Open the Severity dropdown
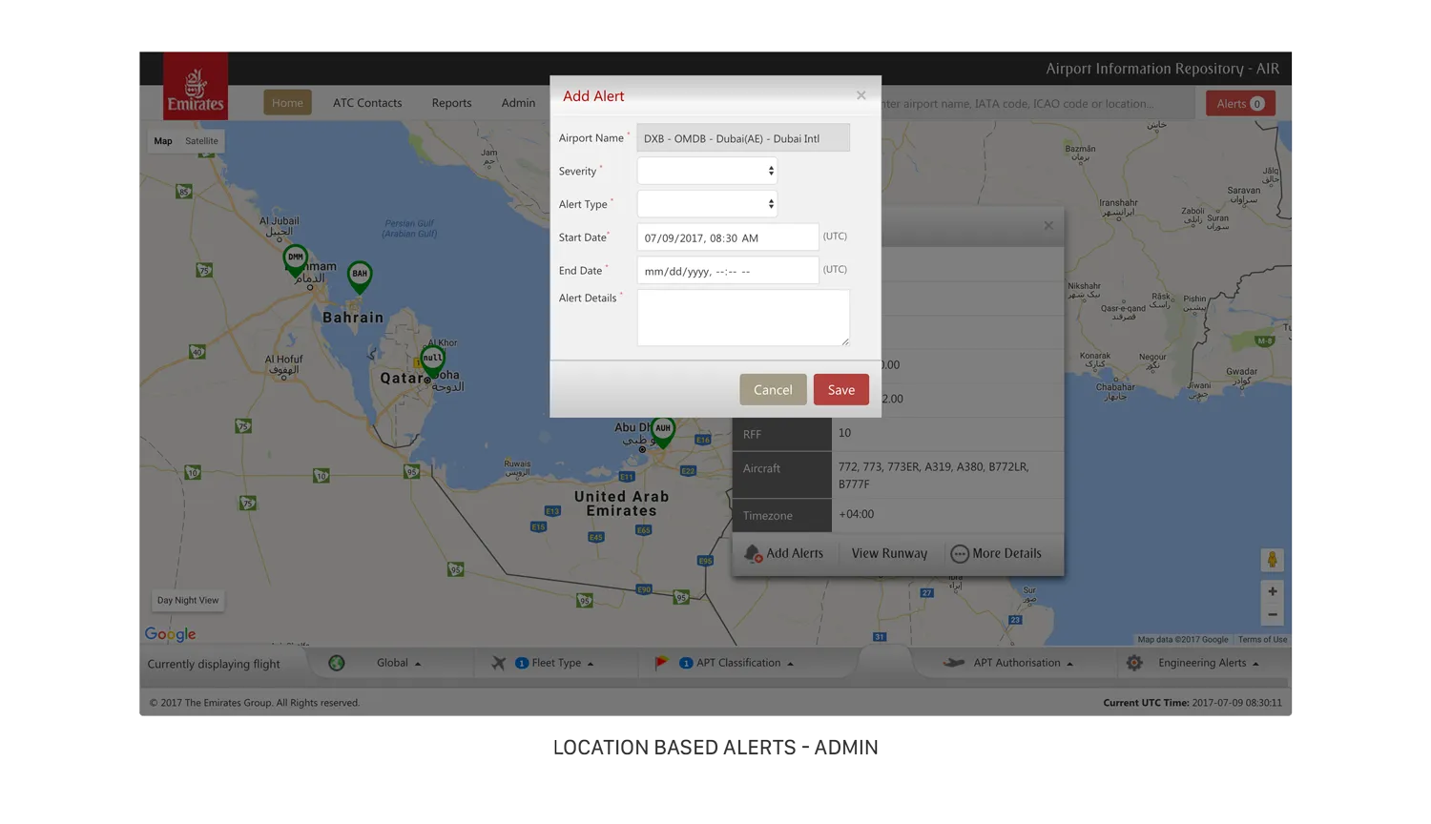Image resolution: width=1431 pixels, height=824 pixels. pyautogui.click(x=707, y=172)
